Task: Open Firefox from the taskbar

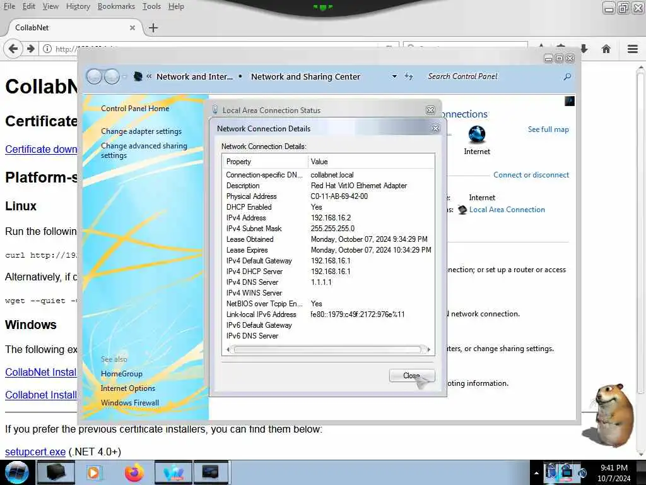Action: coord(134,472)
